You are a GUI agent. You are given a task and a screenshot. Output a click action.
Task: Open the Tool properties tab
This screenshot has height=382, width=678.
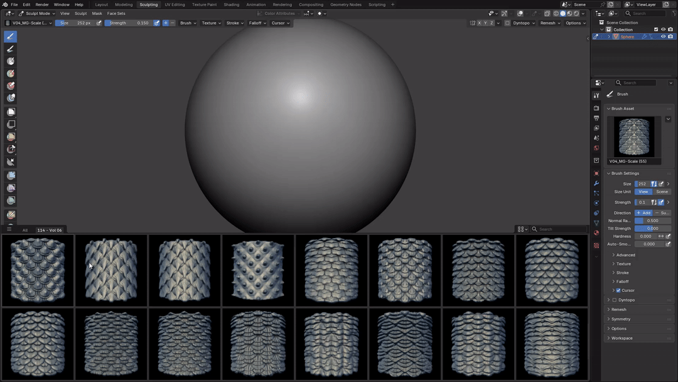[596, 95]
